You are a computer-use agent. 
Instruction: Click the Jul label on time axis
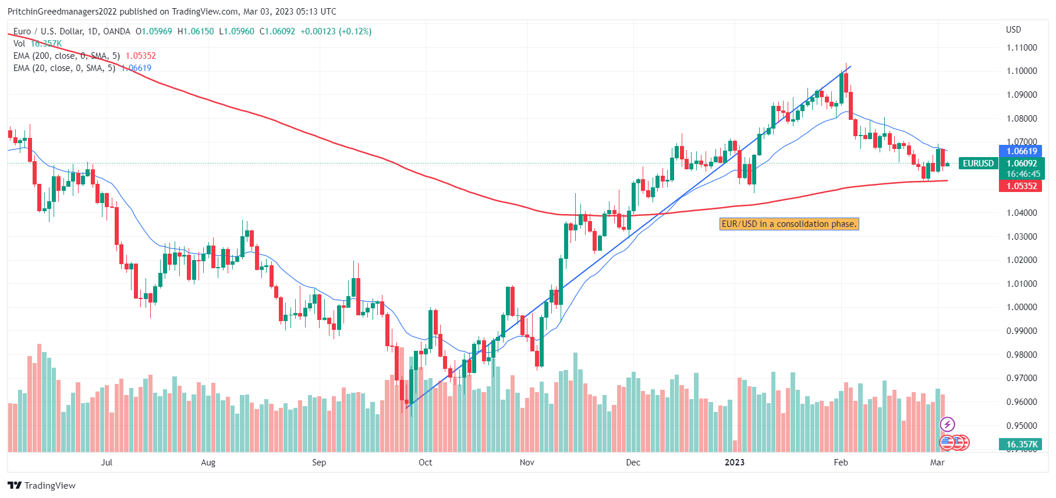(107, 463)
